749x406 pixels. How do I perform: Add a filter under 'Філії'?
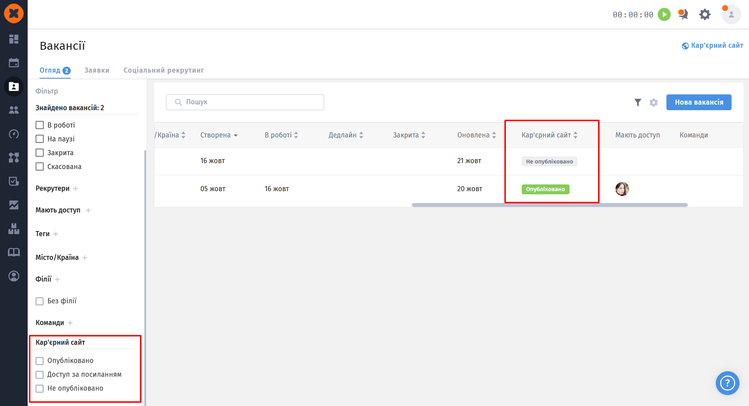point(57,279)
